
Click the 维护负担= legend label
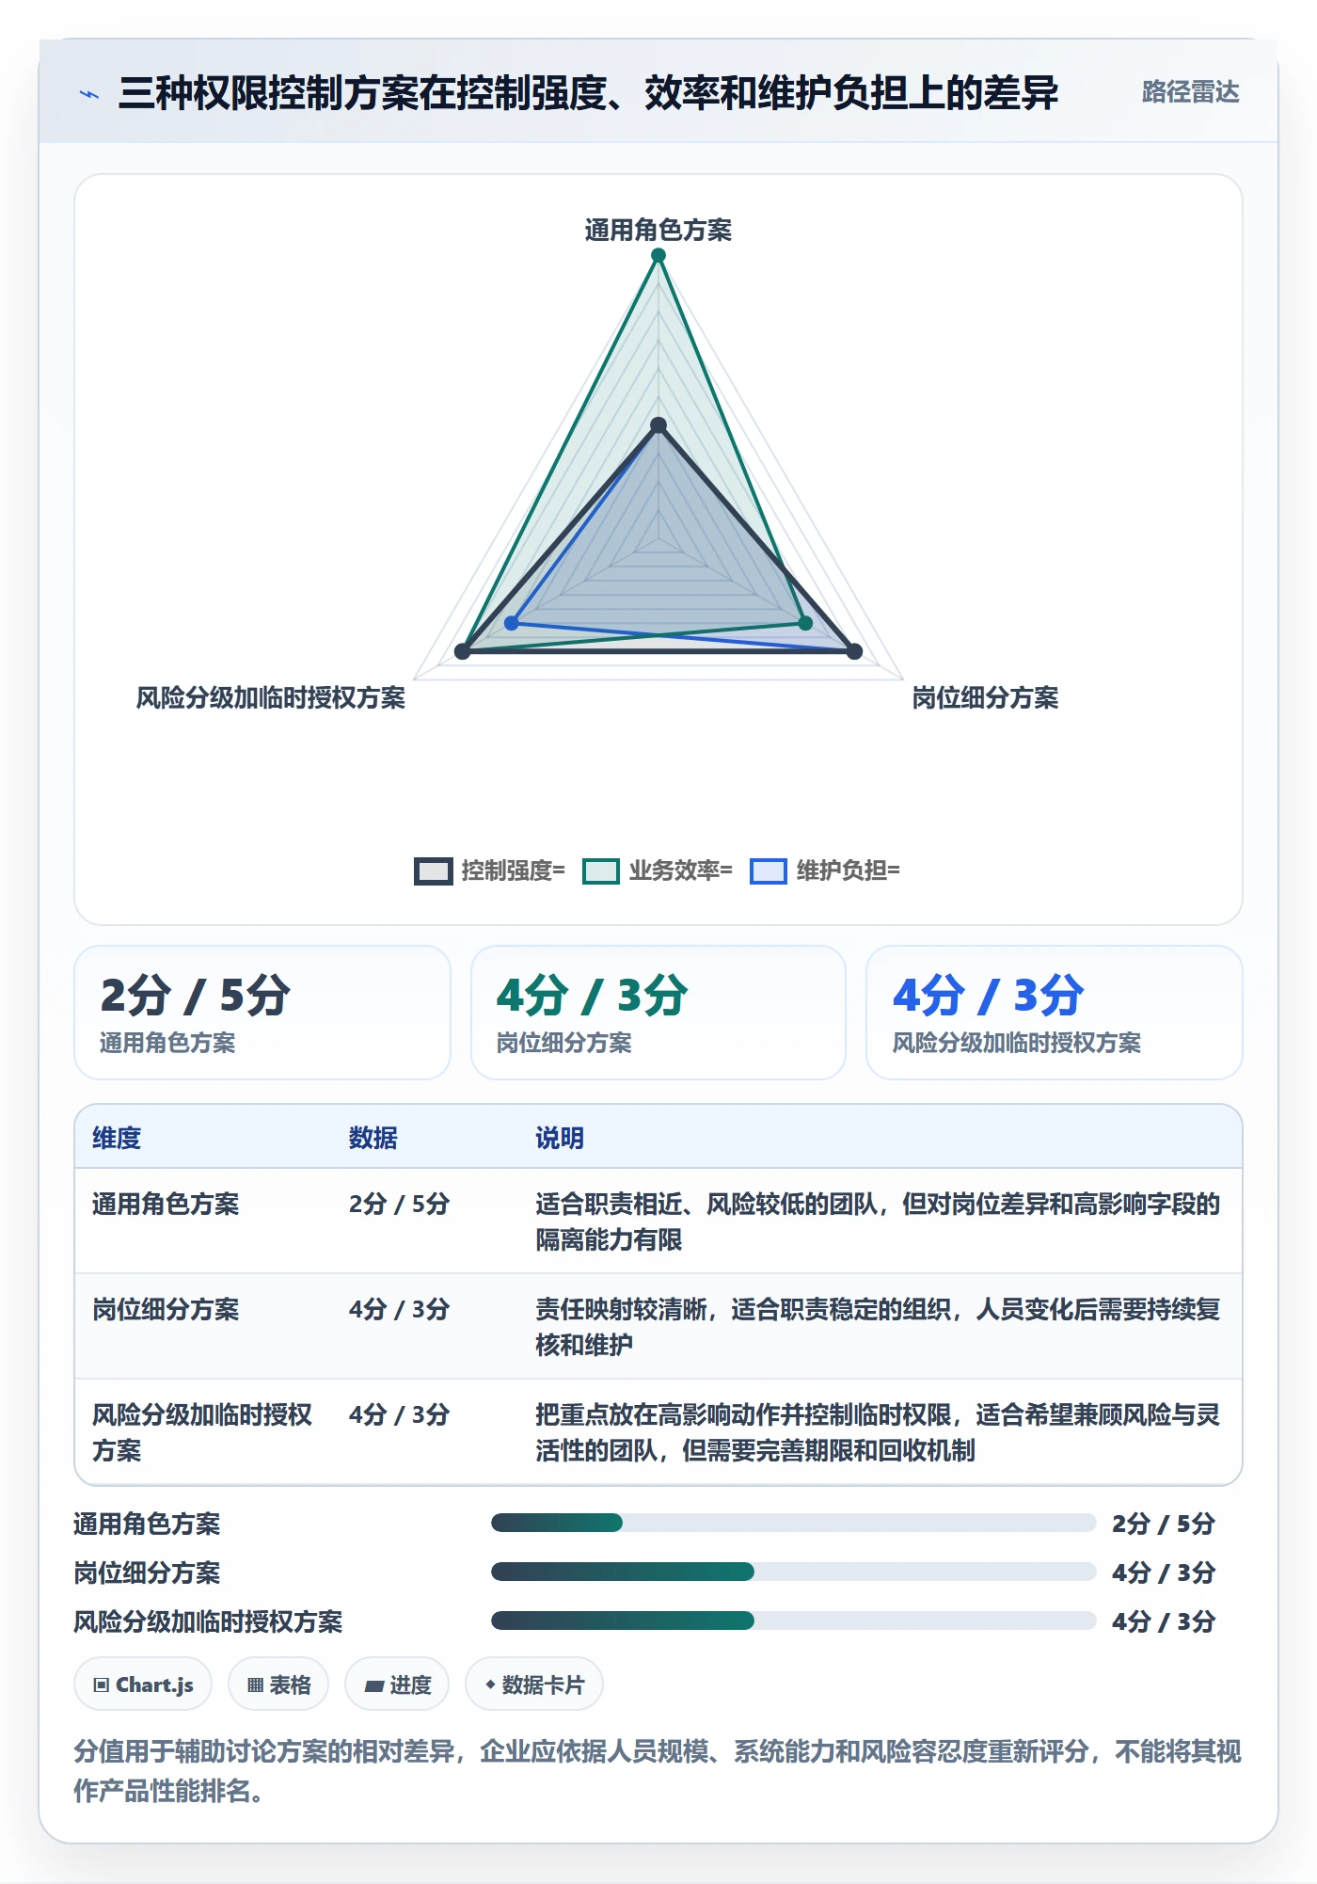pos(848,870)
